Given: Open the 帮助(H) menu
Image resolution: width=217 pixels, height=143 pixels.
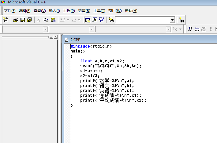Looking at the screenshot, I should [x=131, y=11].
